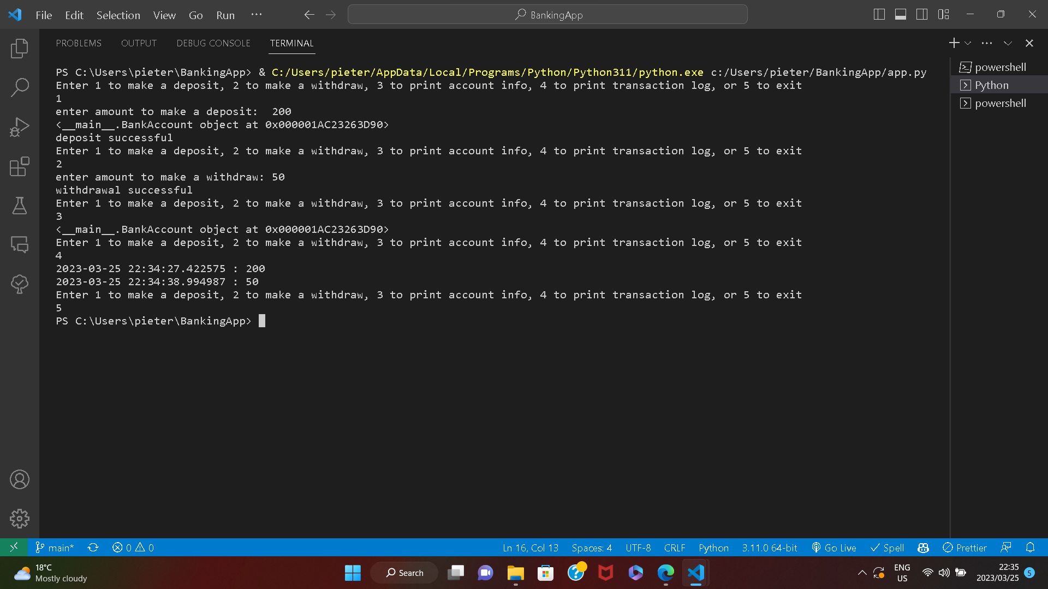Toggle the secondary side bar layout button

pyautogui.click(x=922, y=15)
